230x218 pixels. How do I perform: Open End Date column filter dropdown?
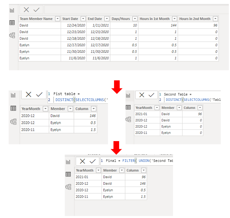pos(107,19)
